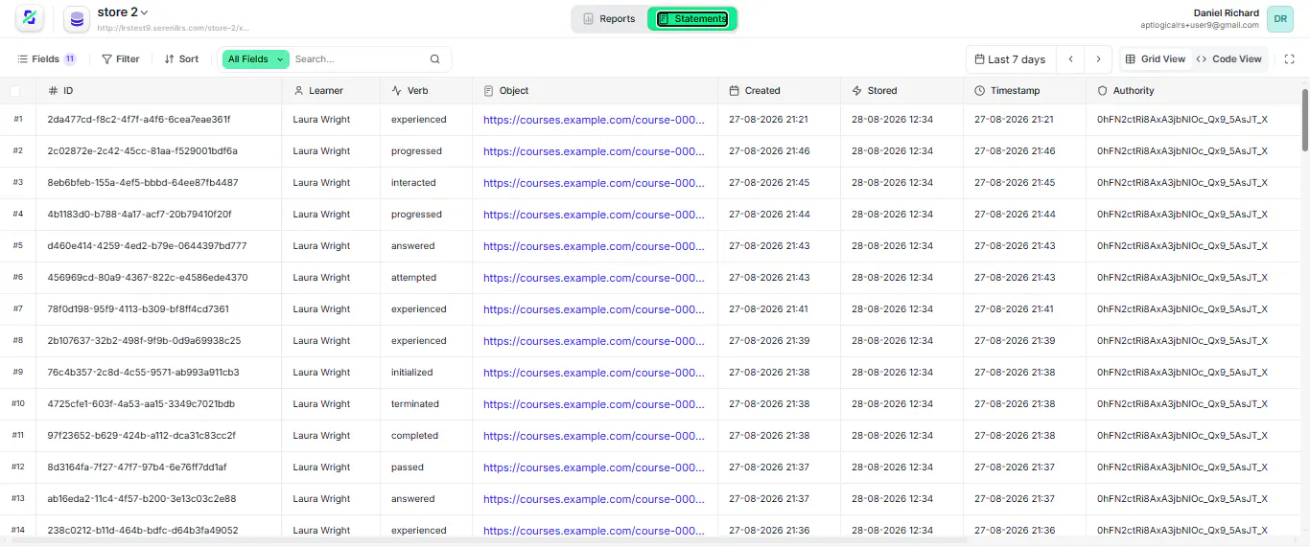Switch to the Statements tab

(x=691, y=19)
